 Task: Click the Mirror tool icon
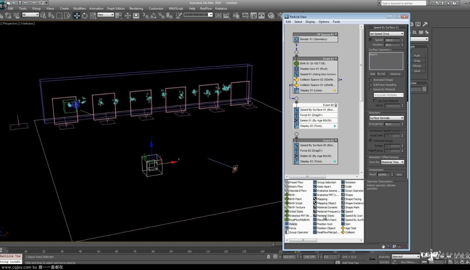click(218, 16)
